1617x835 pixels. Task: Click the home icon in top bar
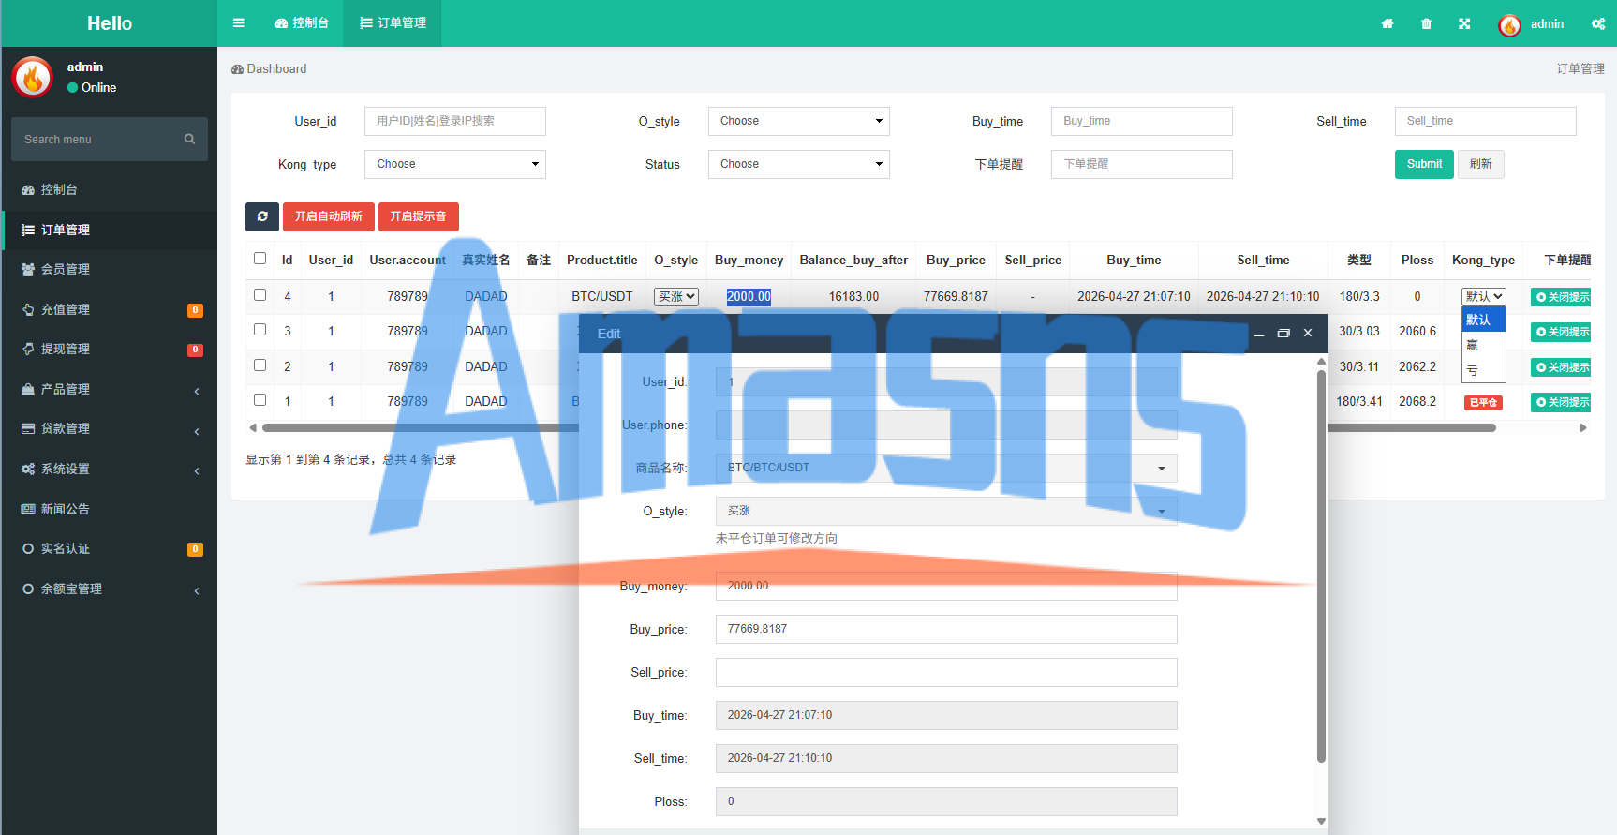pyautogui.click(x=1387, y=24)
